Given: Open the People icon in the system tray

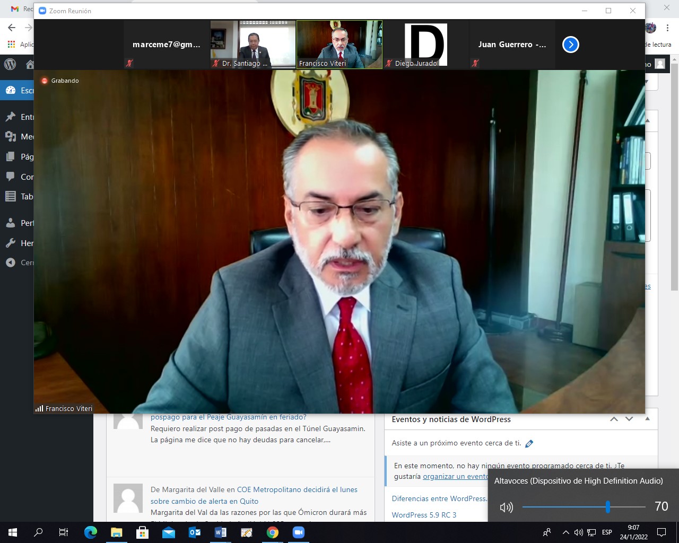Looking at the screenshot, I should click(547, 532).
